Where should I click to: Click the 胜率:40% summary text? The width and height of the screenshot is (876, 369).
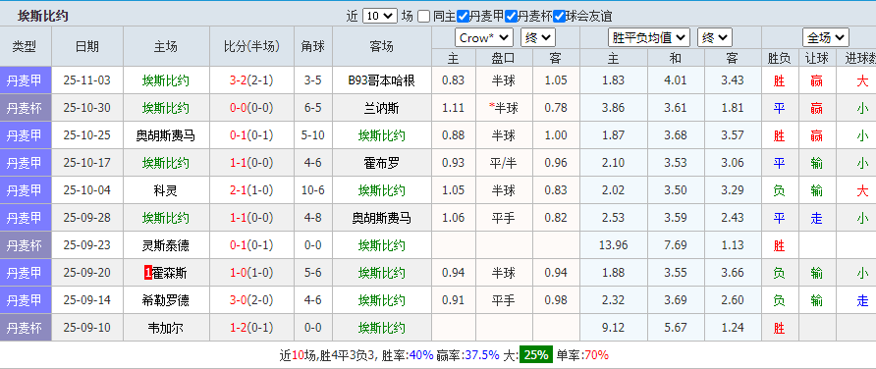[x=407, y=354]
